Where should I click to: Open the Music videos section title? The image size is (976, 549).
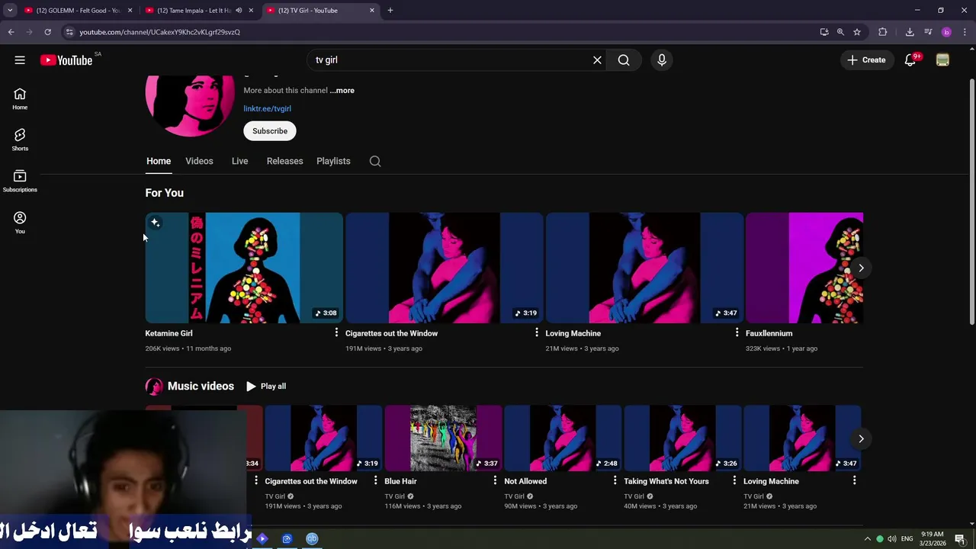201,387
